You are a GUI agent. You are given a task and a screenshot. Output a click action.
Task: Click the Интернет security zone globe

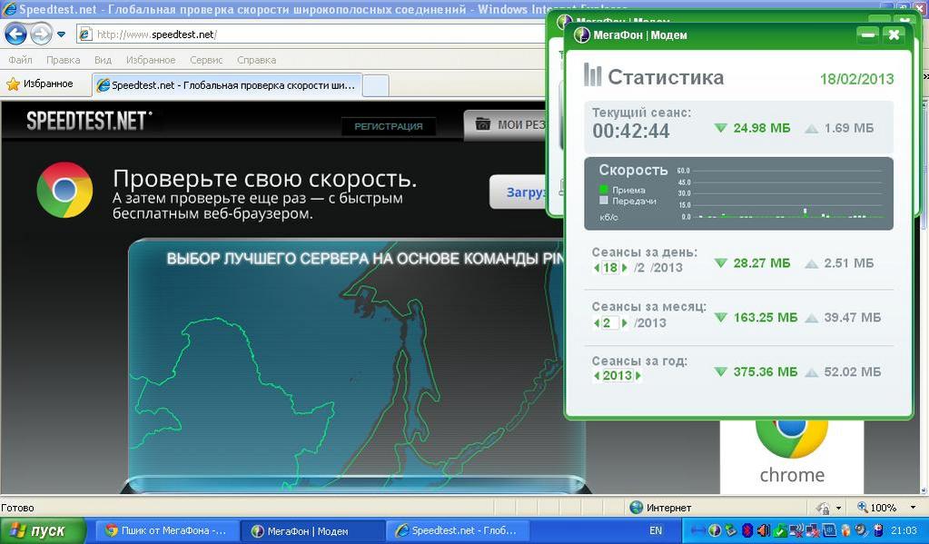[637, 508]
